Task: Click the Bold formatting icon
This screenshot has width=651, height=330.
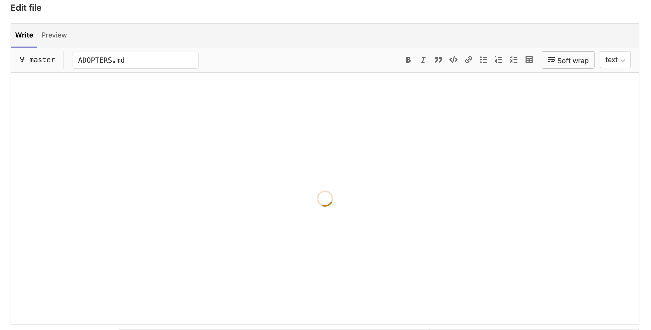Action: click(408, 60)
